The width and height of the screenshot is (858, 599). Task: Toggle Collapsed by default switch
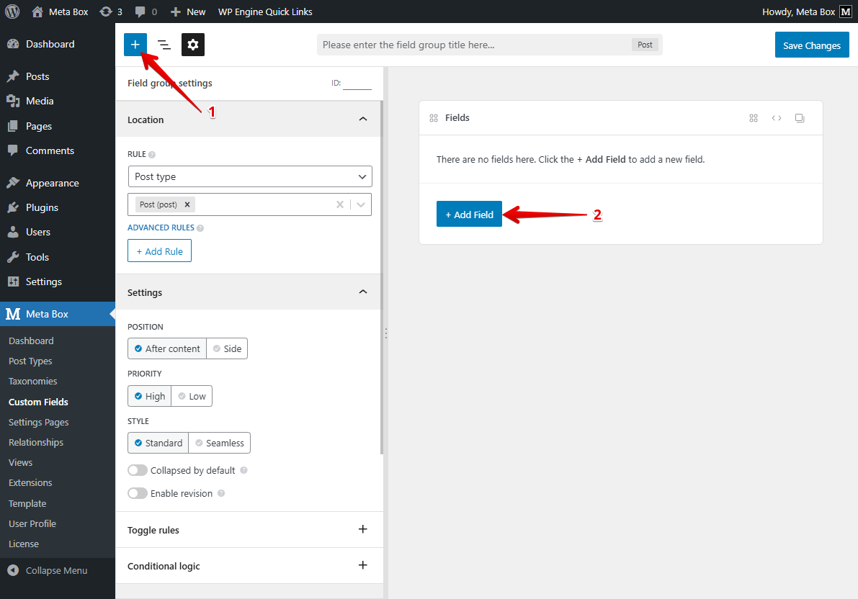click(x=138, y=470)
